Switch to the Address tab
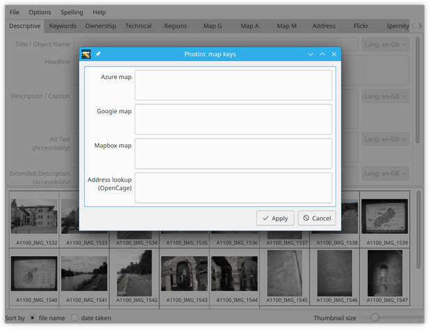Image resolution: width=430 pixels, height=329 pixels. tap(324, 26)
